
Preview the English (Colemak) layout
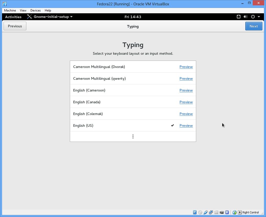point(186,114)
